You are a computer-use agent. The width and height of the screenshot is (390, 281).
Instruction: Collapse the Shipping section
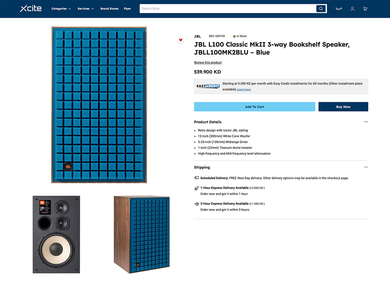[366, 167]
